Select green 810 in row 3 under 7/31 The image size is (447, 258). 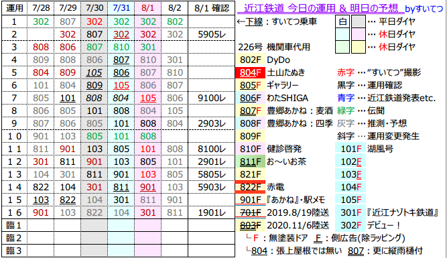point(121,47)
